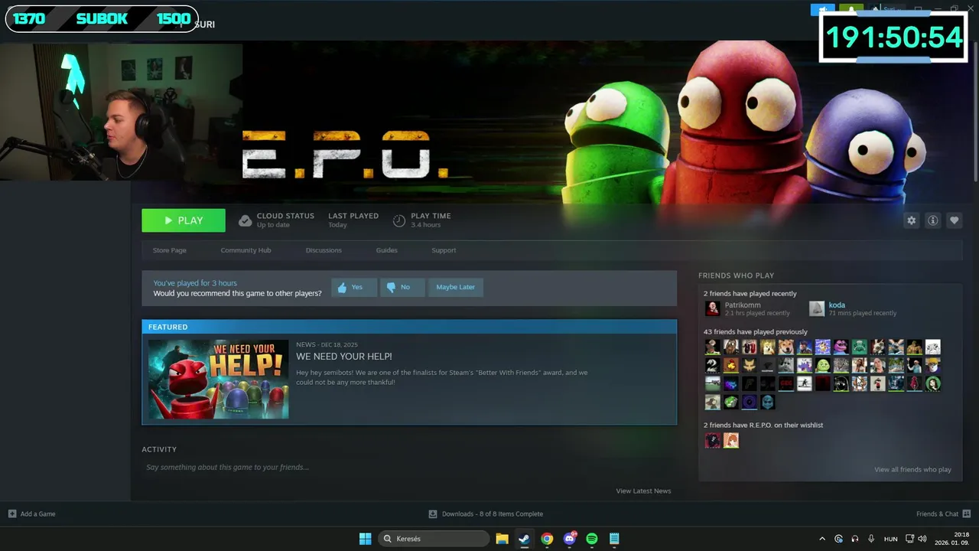Open the WE NEED YOUR HELP thumbnail
Viewport: 979px width, 551px height.
tap(218, 380)
